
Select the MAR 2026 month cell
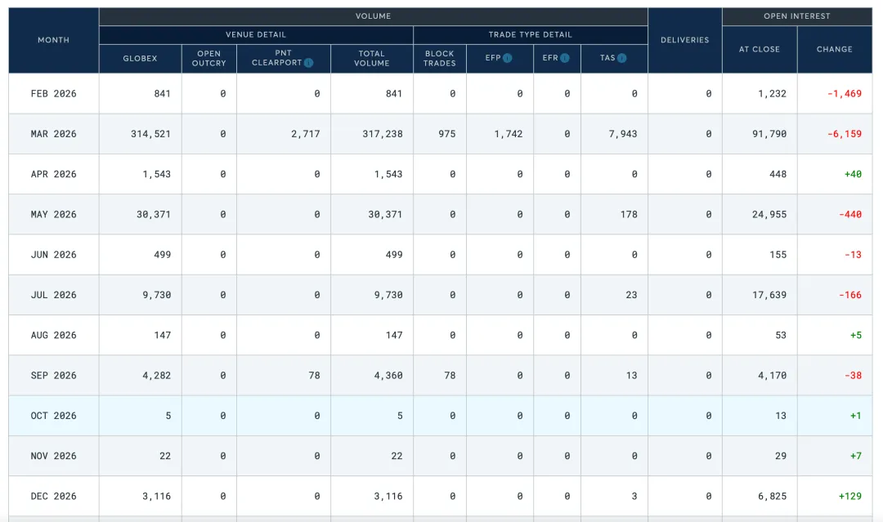pyautogui.click(x=53, y=134)
